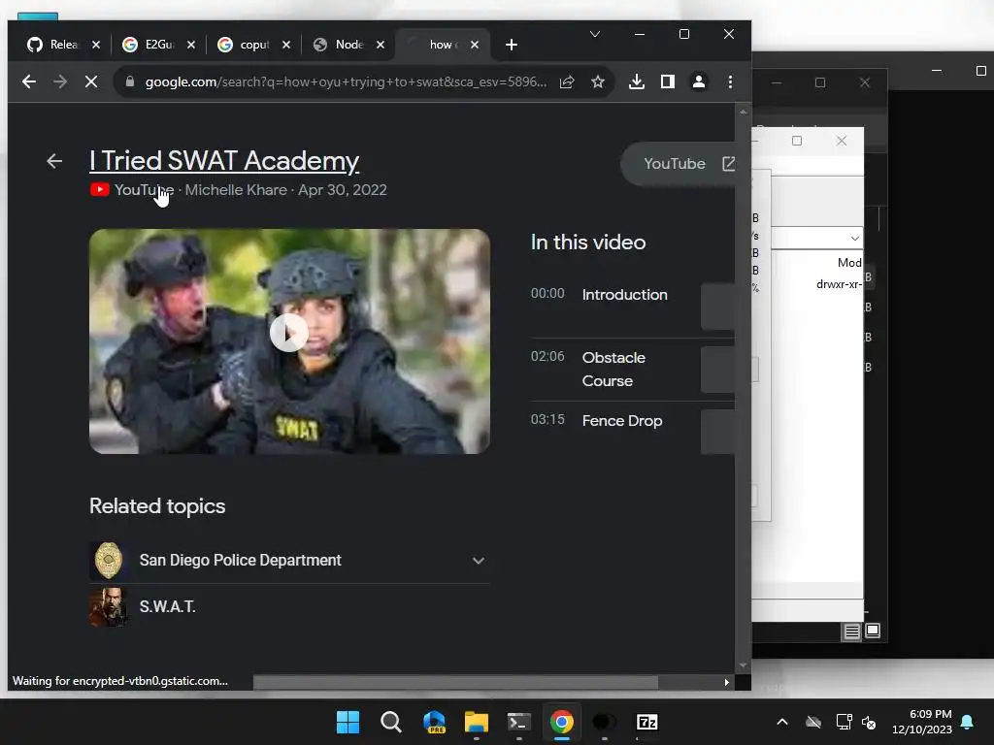This screenshot has width=994, height=745.
Task: Open the 7-Zip app from taskbar
Action: (646, 722)
